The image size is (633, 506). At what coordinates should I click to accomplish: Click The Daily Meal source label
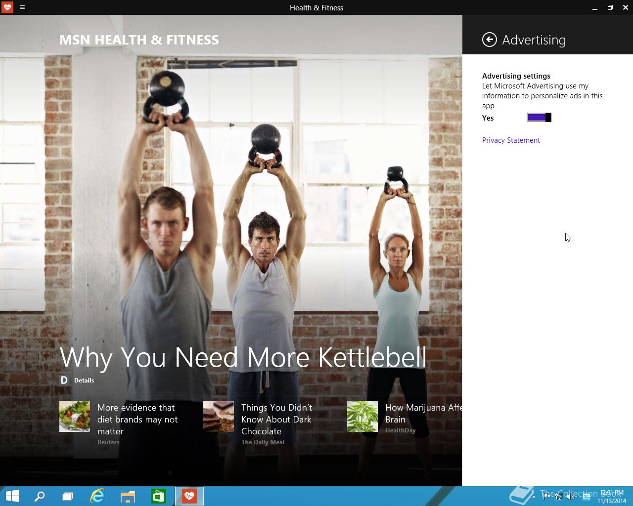tap(263, 442)
